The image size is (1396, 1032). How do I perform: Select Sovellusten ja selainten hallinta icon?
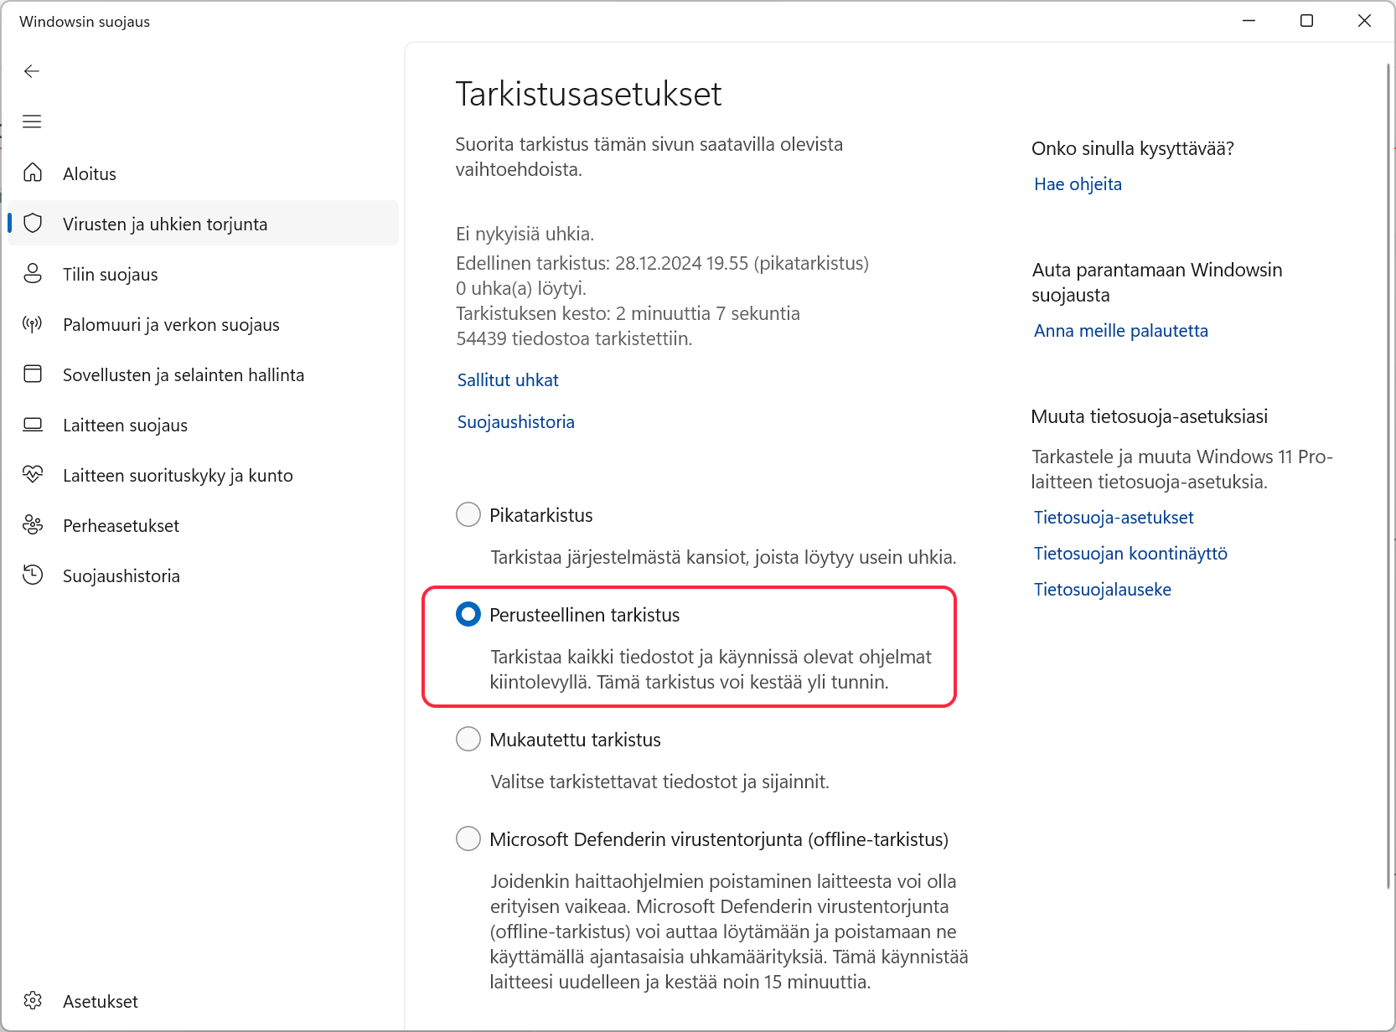coord(33,374)
